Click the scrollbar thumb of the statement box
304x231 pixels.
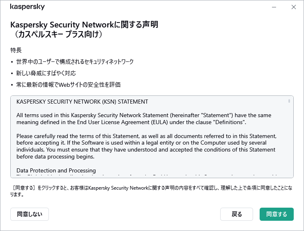tap(289, 101)
